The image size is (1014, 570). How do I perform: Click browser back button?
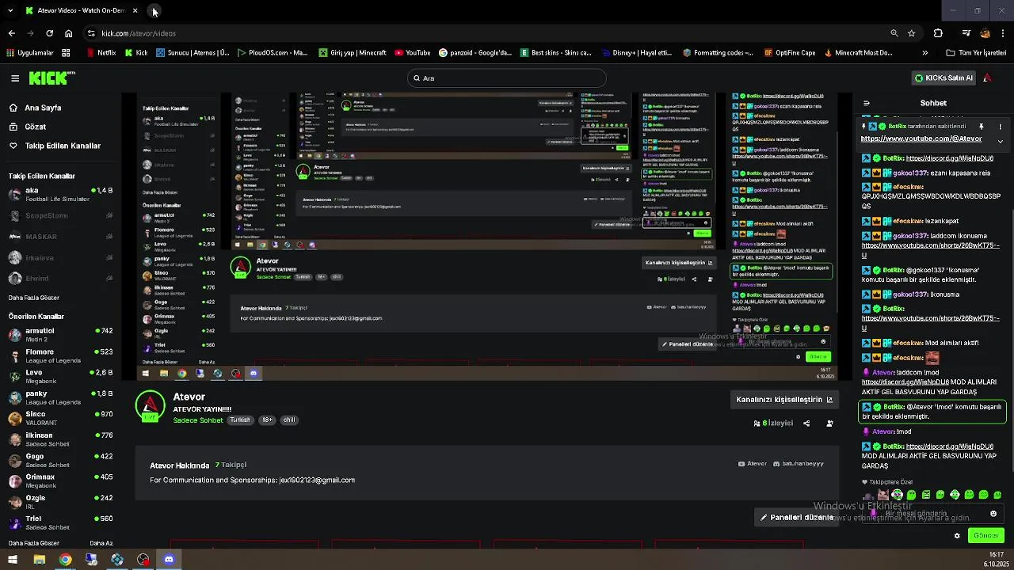click(11, 33)
